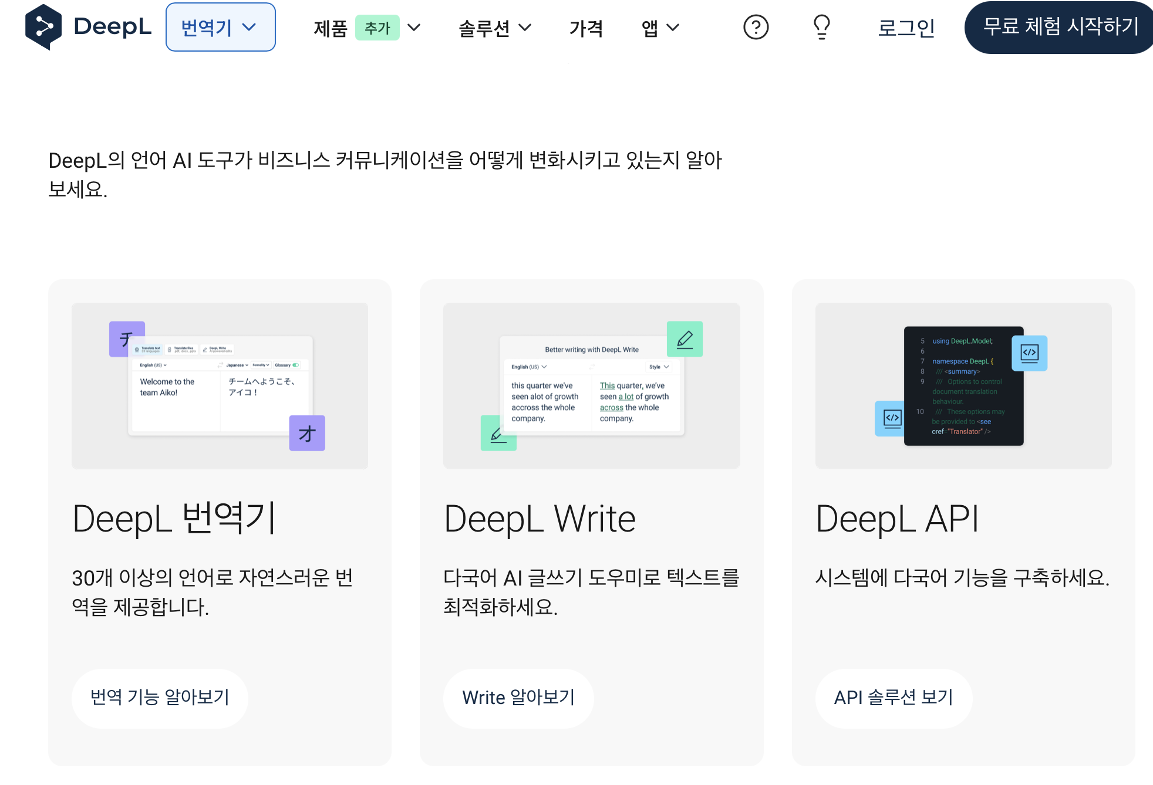Viewport: 1153px width, 785px height.
Task: Expand the 번역기 dropdown selector
Action: pyautogui.click(x=220, y=27)
